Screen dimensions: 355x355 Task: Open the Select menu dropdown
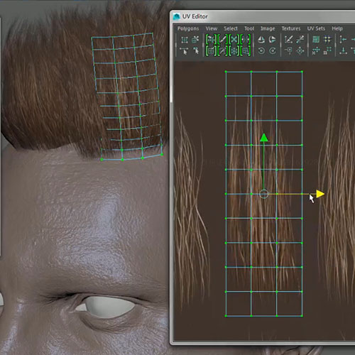[x=231, y=28]
